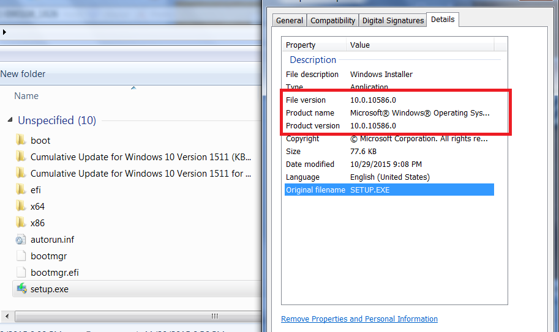Image resolution: width=559 pixels, height=332 pixels.
Task: Select the boot folder name
Action: point(40,141)
